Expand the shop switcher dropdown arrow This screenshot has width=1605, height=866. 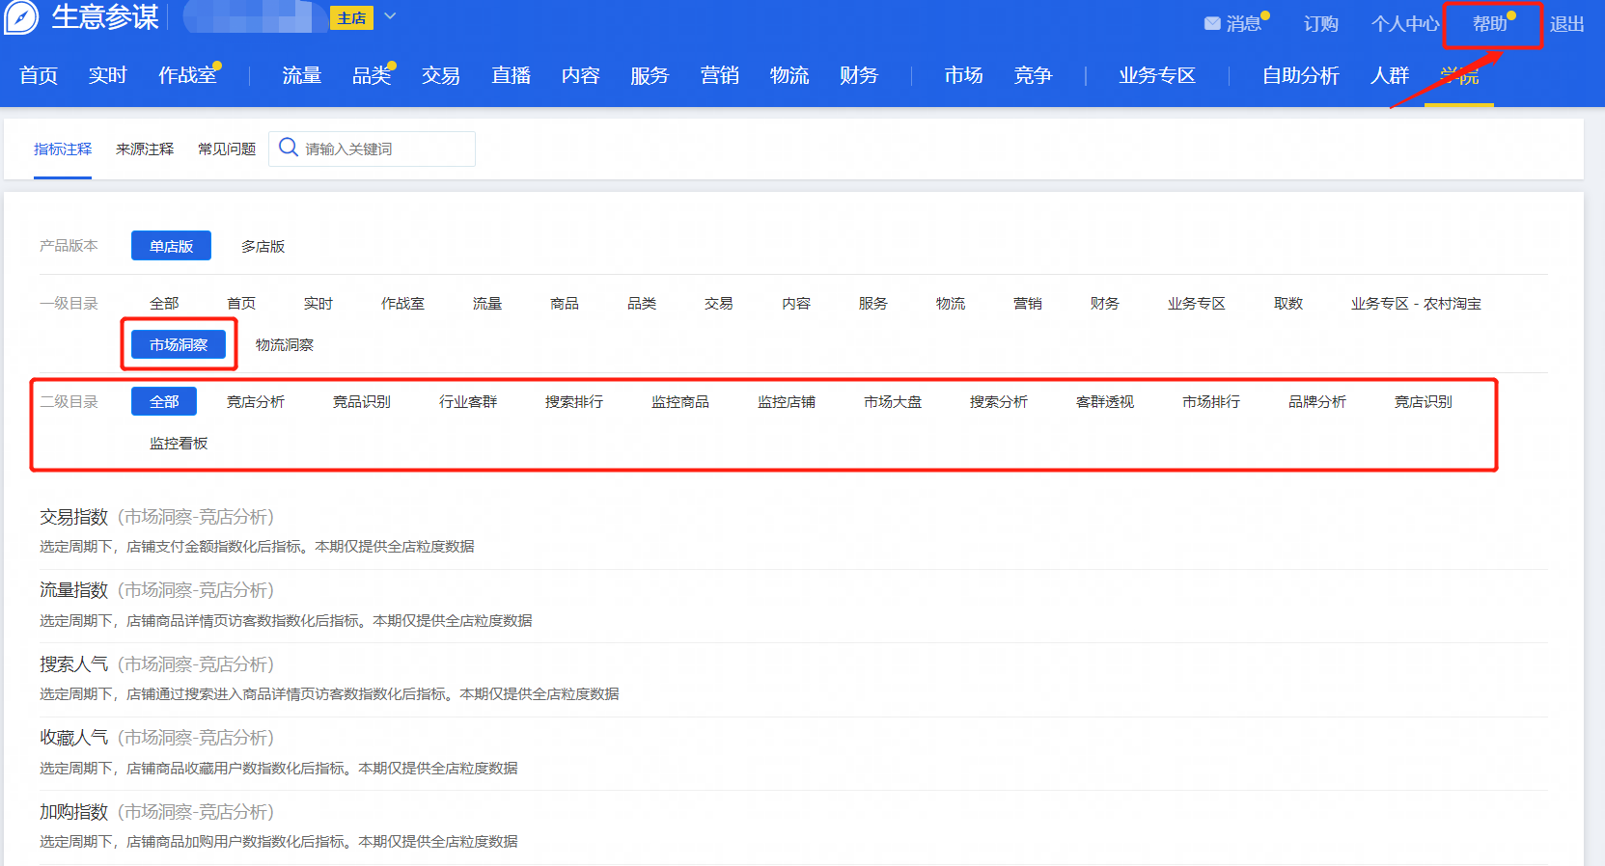[390, 16]
